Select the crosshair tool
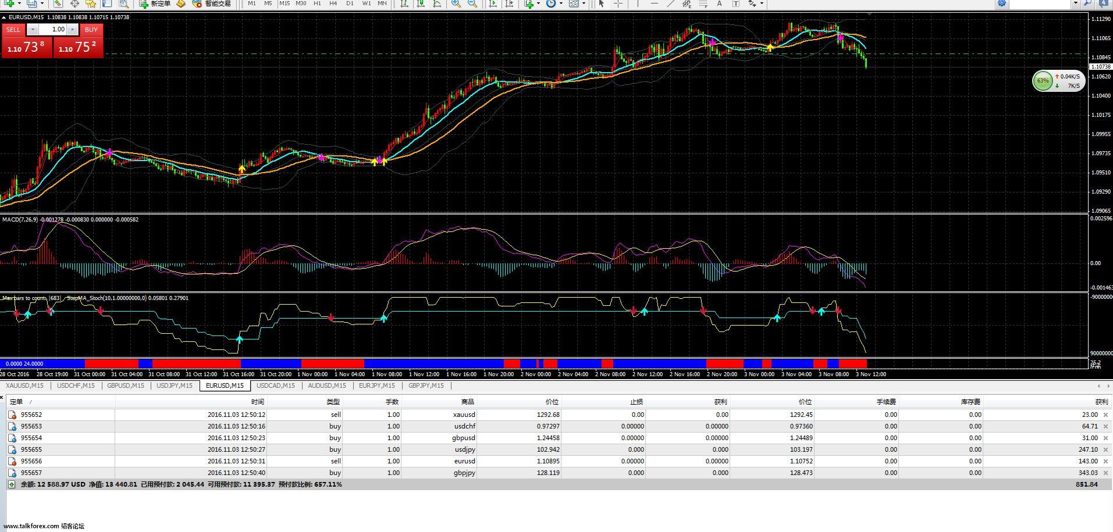 pos(618,3)
